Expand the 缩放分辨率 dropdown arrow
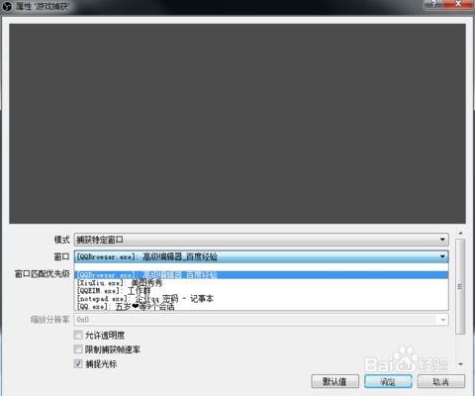The height and width of the screenshot is (396, 475). (x=442, y=320)
